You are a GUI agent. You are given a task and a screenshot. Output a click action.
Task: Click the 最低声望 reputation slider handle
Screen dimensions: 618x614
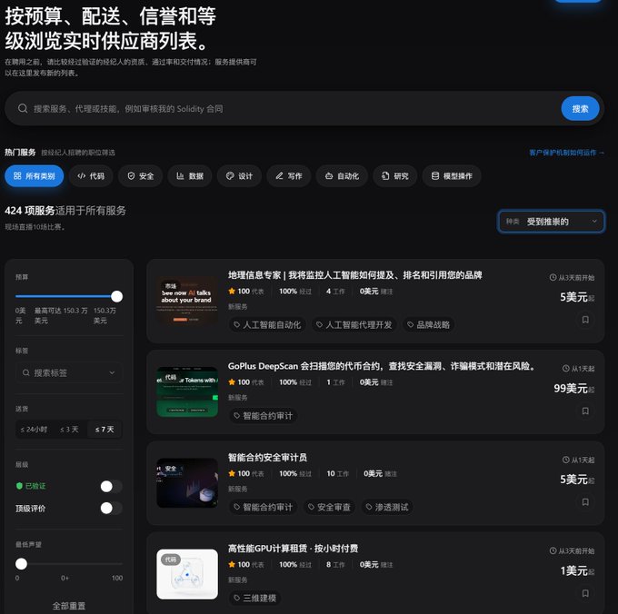21,563
